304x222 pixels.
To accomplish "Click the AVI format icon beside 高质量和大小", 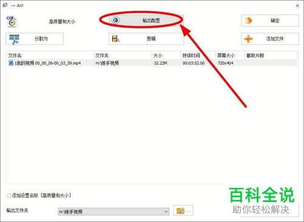I will pos(12,22).
